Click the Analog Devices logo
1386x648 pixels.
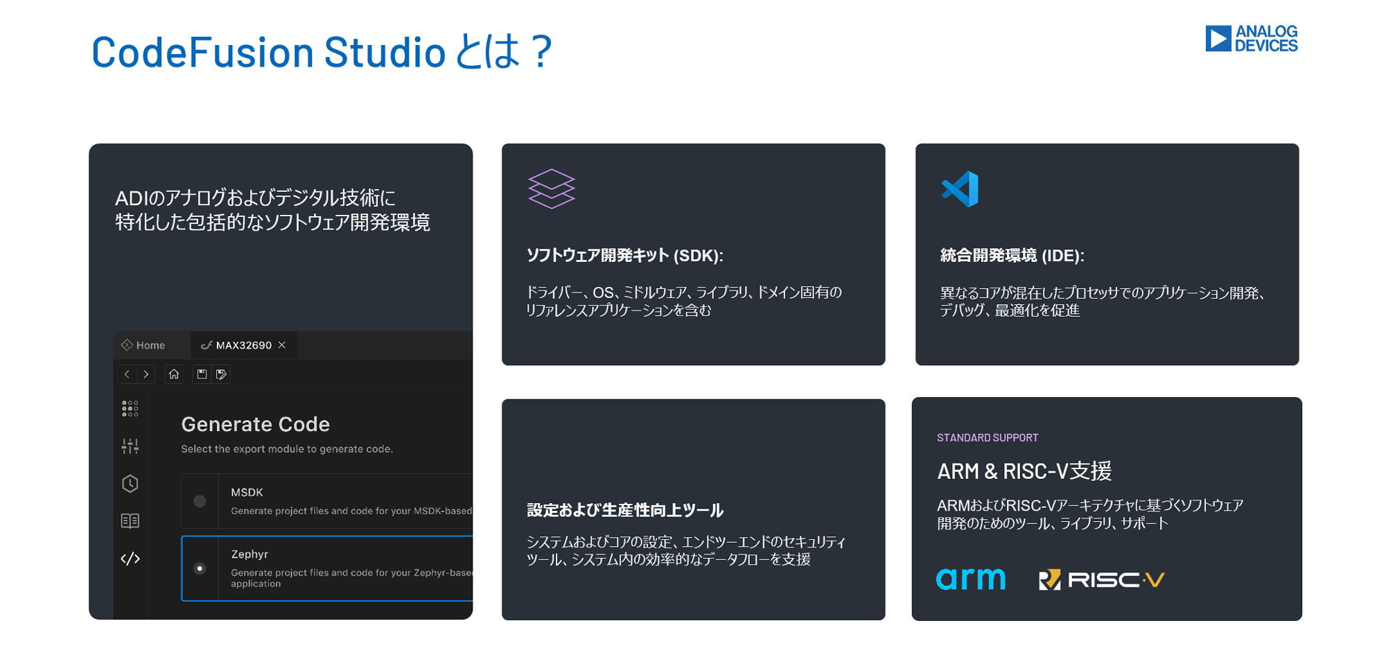click(x=1252, y=39)
